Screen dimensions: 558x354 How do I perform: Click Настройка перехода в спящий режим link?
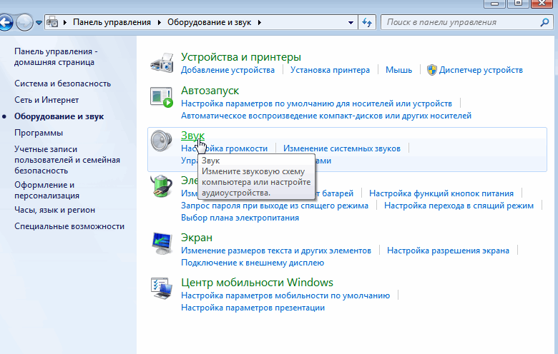point(459,206)
